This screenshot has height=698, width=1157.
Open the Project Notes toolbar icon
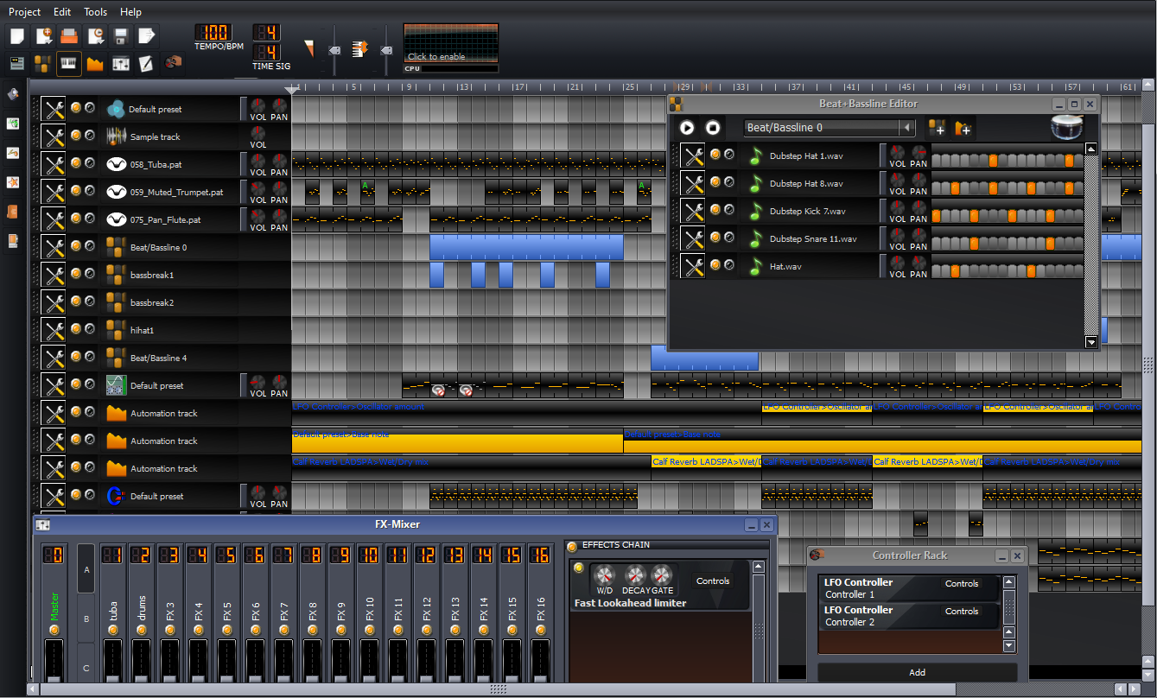click(x=148, y=63)
